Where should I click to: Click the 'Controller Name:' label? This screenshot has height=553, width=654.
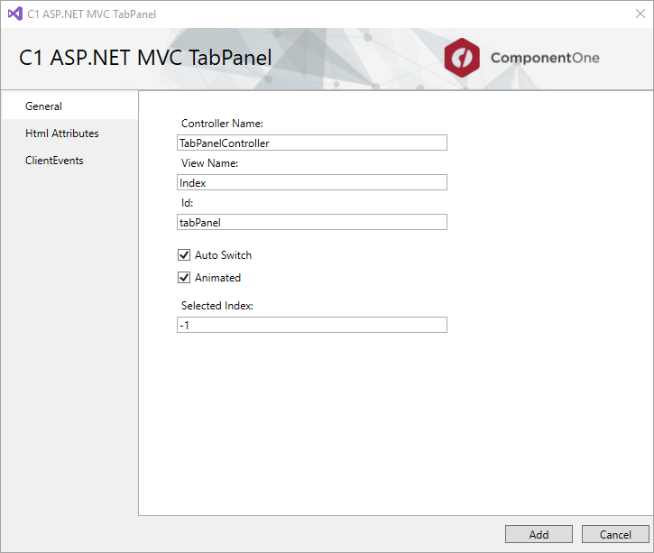click(x=222, y=124)
